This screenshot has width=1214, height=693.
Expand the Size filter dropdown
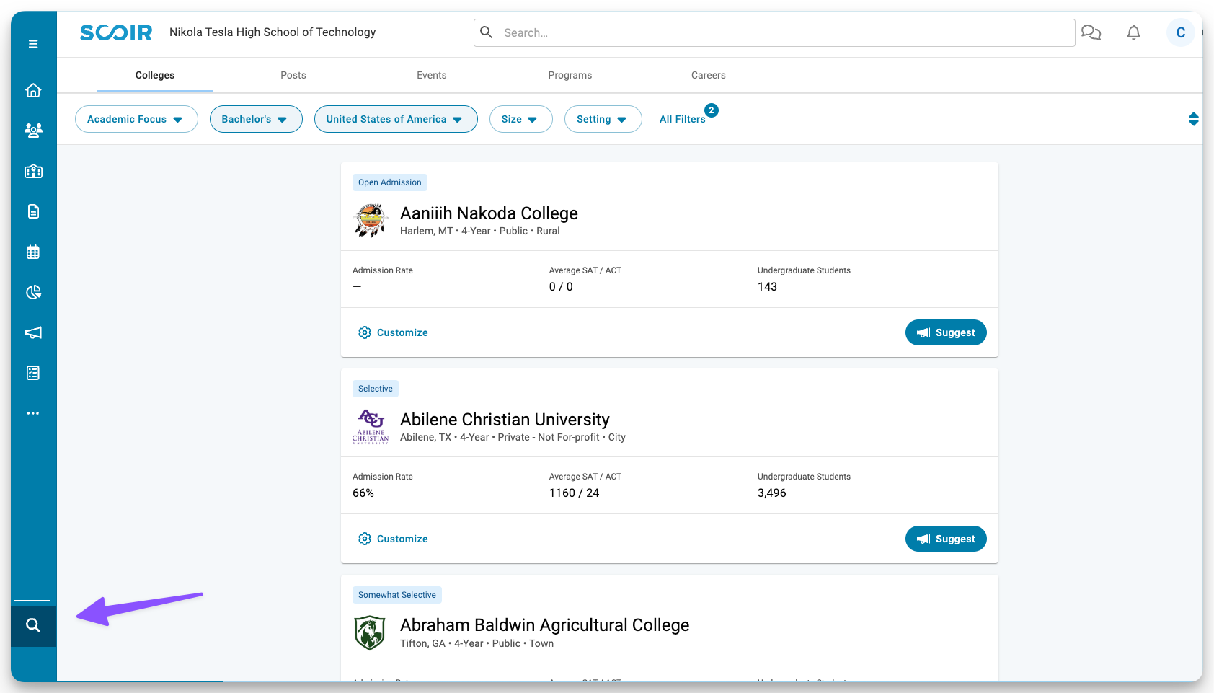pos(521,119)
